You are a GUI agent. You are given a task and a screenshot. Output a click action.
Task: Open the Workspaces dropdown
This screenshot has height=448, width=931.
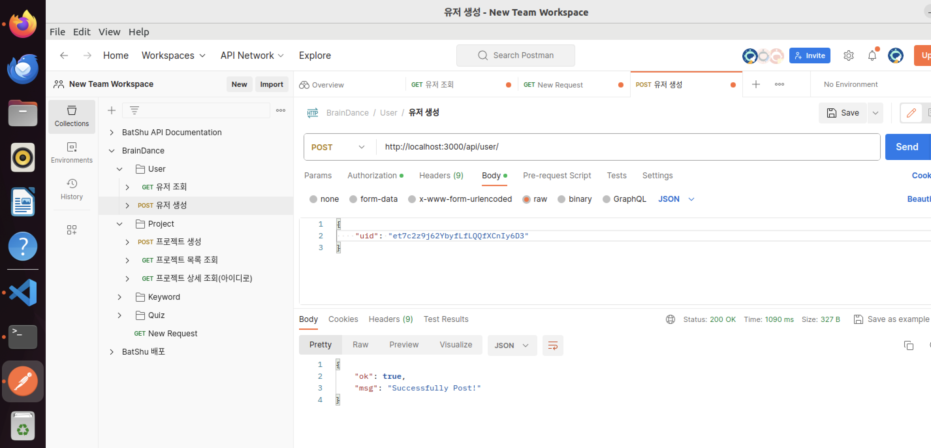pos(173,55)
